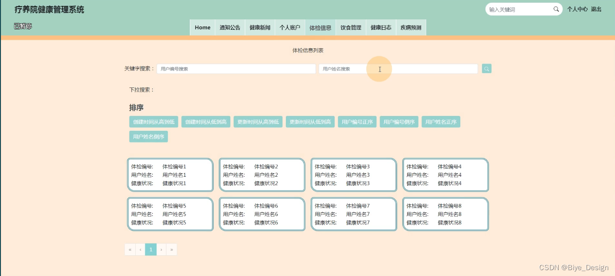This screenshot has height=276, width=615.
Task: Sort by 用户编号正序
Action: 357,122
